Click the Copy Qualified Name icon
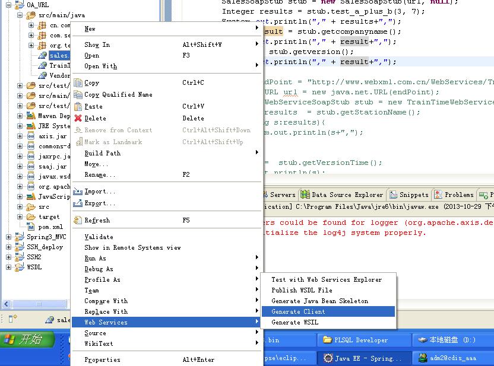This screenshot has width=494, height=366. (x=78, y=94)
